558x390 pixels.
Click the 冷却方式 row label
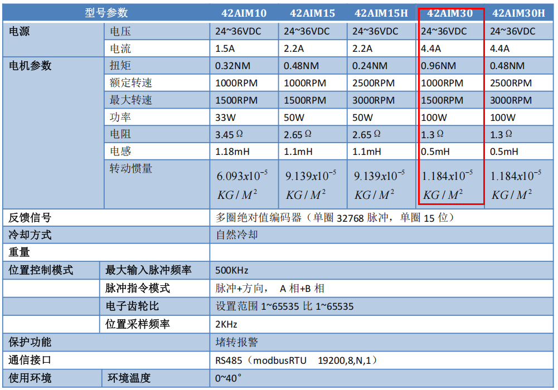point(30,235)
